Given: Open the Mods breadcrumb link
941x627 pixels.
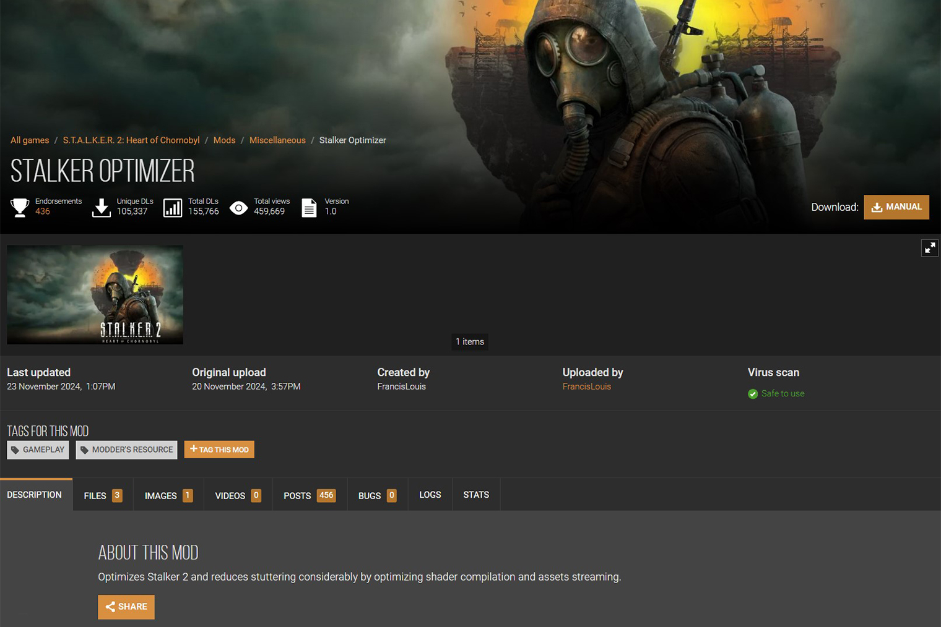Looking at the screenshot, I should pos(224,140).
